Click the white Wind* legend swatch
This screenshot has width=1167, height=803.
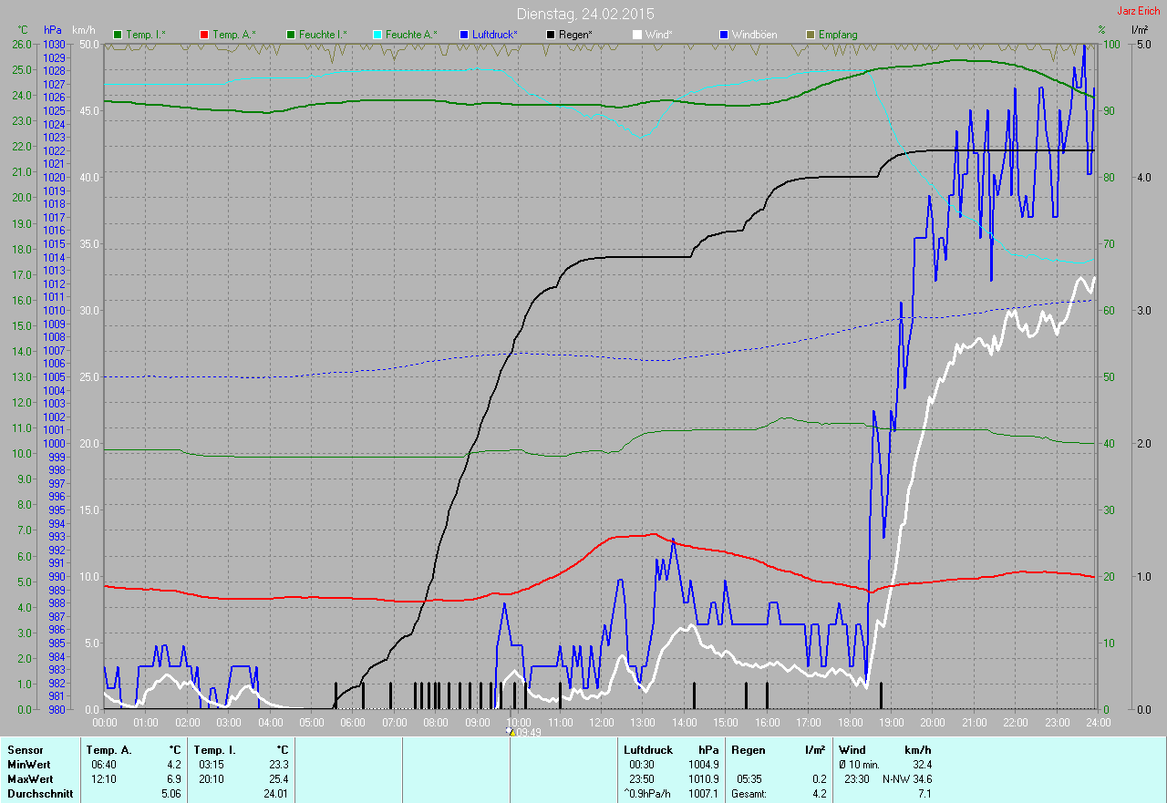(638, 35)
